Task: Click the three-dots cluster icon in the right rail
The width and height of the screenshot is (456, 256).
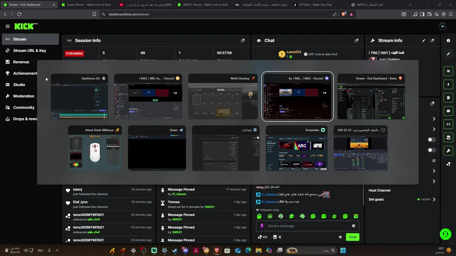Action: (448, 164)
